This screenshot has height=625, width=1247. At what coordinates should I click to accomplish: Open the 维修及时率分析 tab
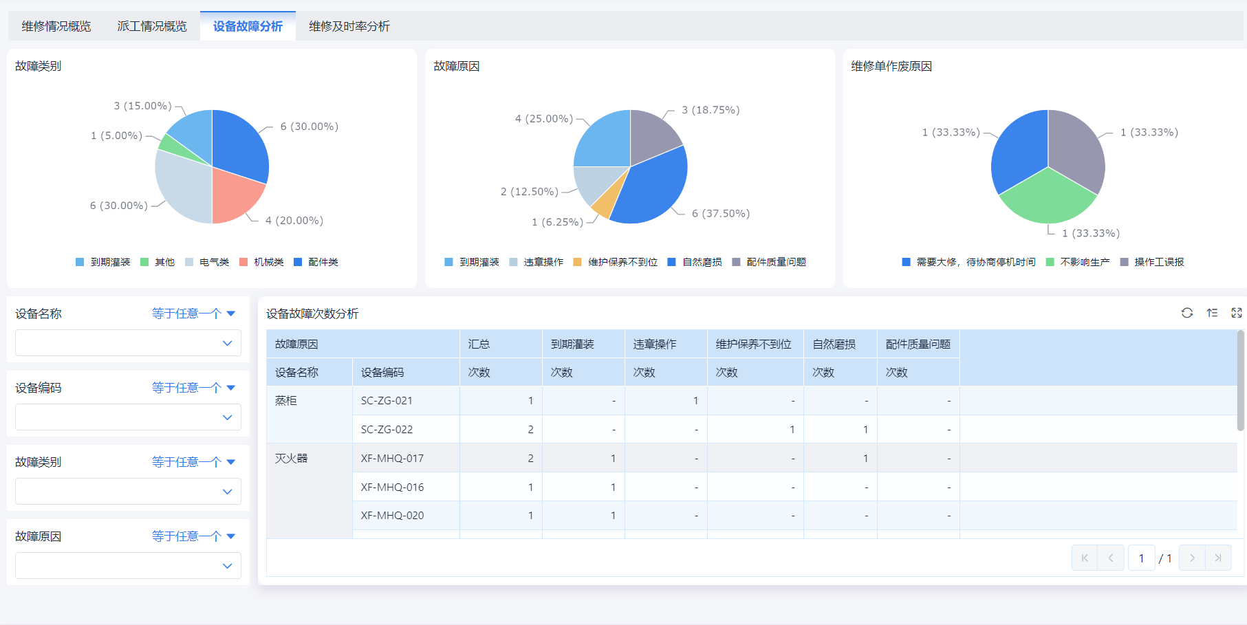pyautogui.click(x=349, y=26)
